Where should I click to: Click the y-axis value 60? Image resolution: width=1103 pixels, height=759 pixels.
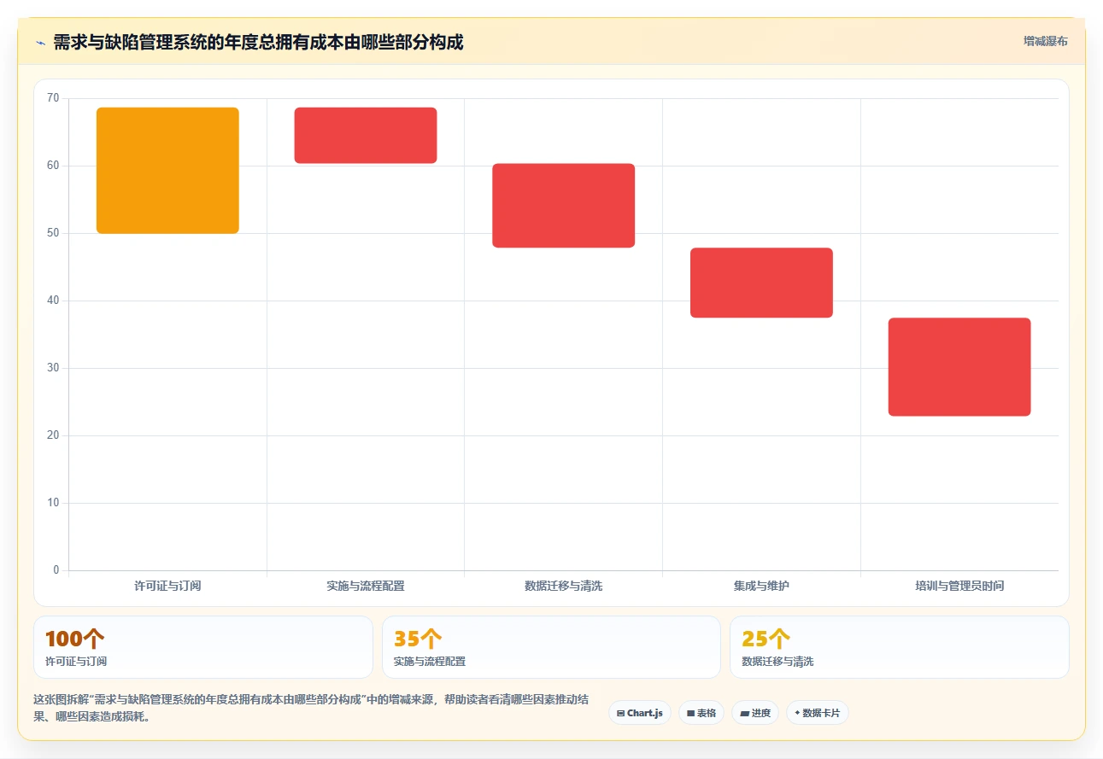click(53, 166)
